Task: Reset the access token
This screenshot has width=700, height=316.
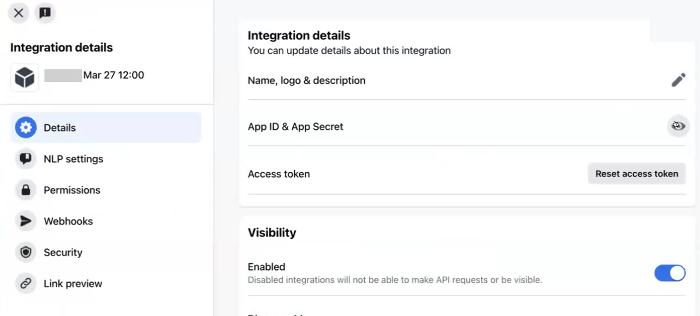Action: (637, 174)
